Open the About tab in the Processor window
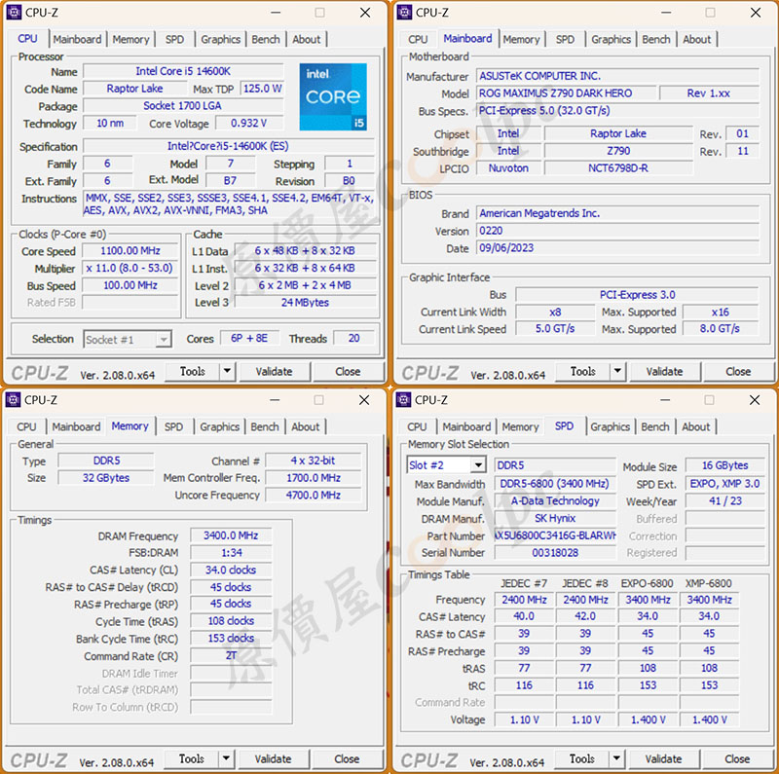This screenshot has height=774, width=779. click(x=306, y=39)
